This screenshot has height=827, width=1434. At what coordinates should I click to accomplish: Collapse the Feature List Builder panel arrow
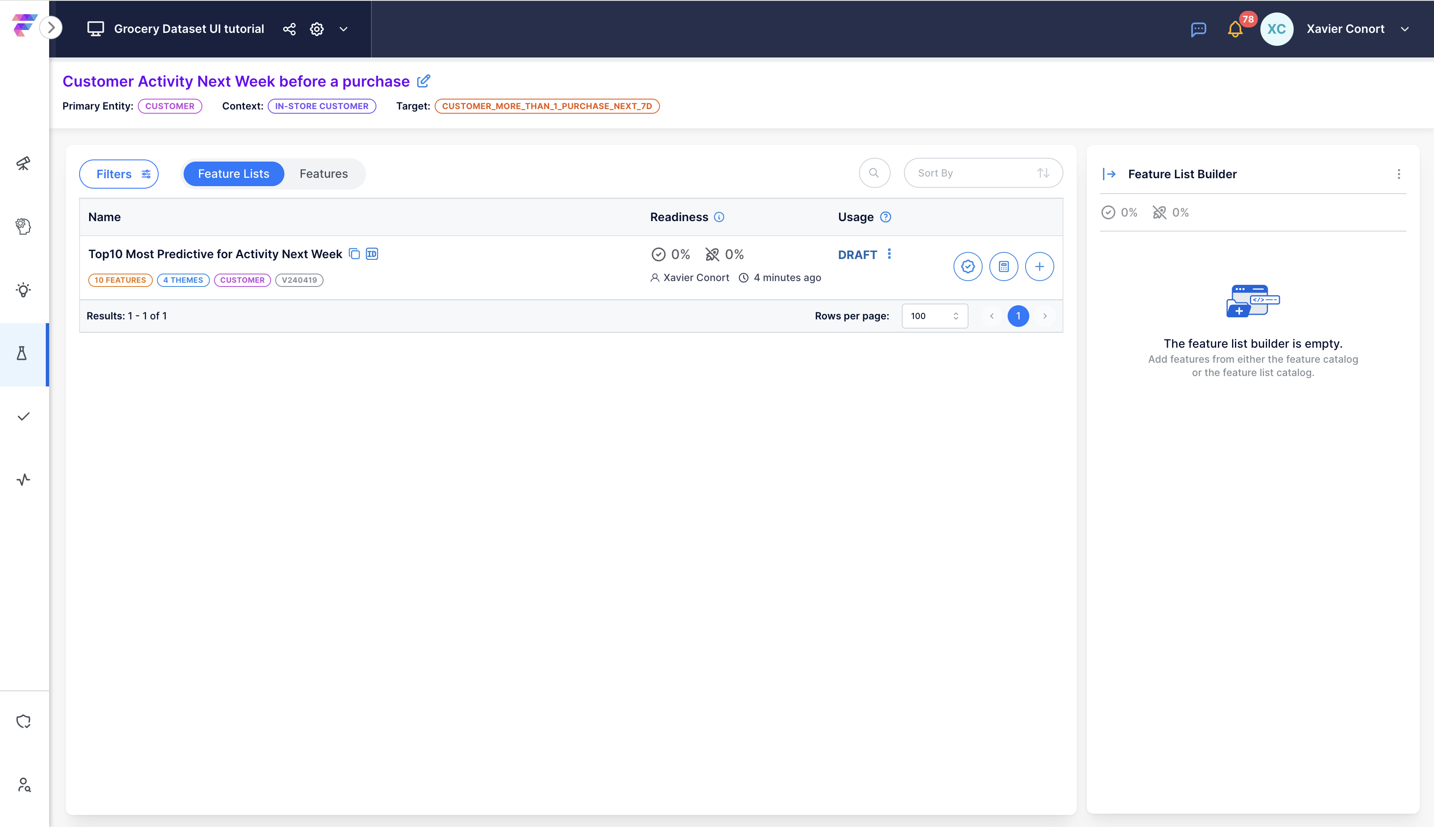pyautogui.click(x=1109, y=174)
